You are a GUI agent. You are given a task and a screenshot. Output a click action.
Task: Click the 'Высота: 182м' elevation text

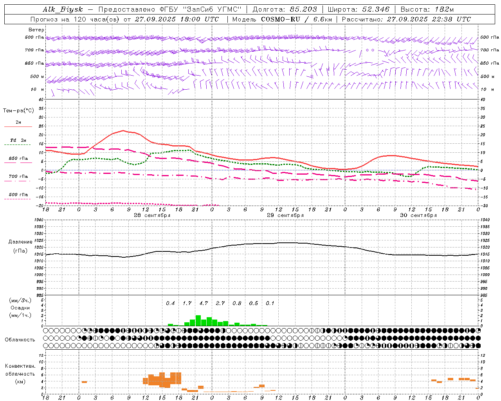(427, 9)
